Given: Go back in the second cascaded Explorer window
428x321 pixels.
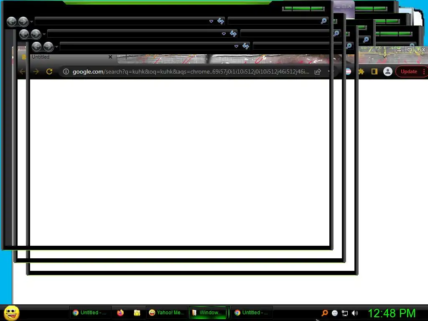Looking at the screenshot, I should pos(24,34).
